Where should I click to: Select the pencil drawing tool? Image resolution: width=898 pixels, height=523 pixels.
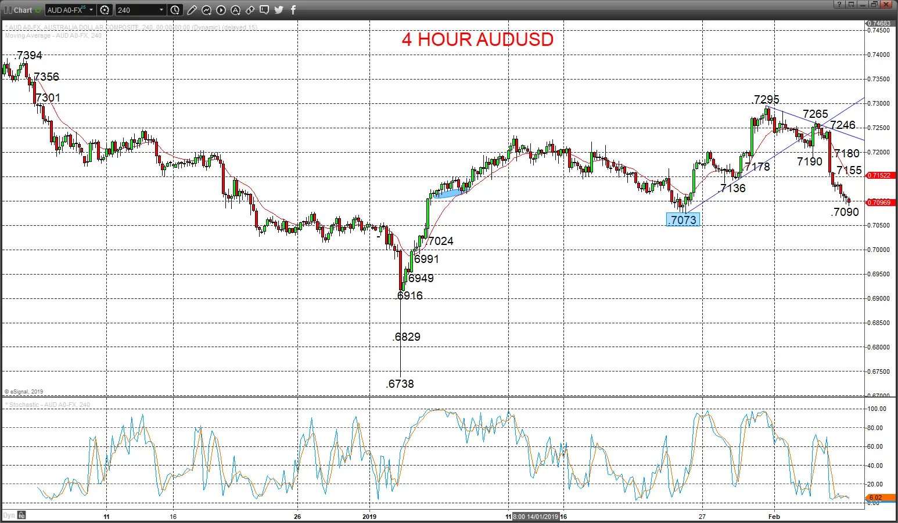pos(192,10)
